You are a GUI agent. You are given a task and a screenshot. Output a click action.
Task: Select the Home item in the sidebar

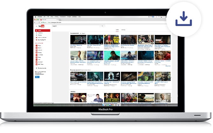43,30
